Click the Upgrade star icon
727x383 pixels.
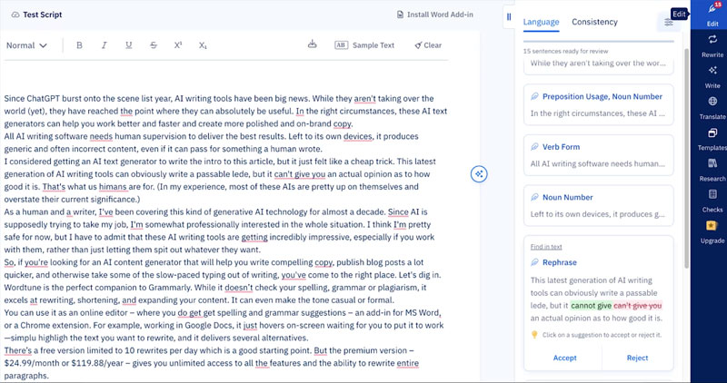click(x=712, y=226)
